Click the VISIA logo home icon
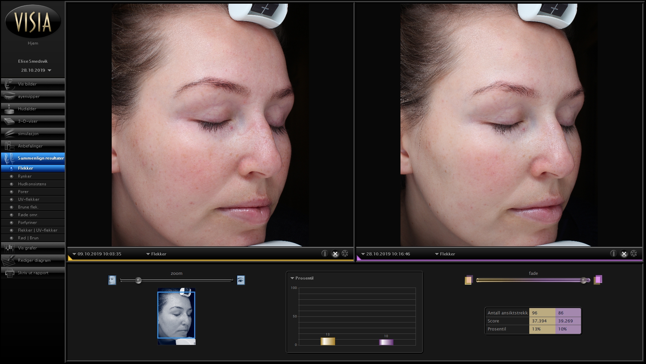646x364 pixels. pyautogui.click(x=33, y=21)
